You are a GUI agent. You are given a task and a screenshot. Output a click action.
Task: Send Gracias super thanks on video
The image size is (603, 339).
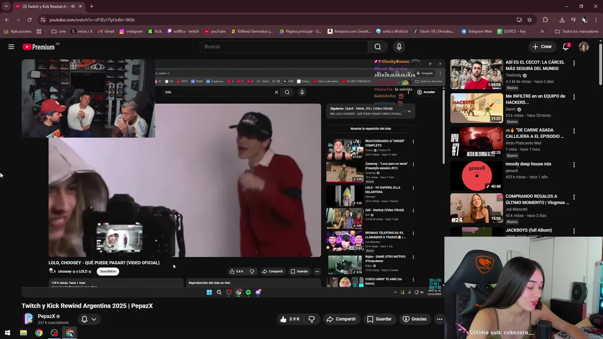(x=415, y=319)
